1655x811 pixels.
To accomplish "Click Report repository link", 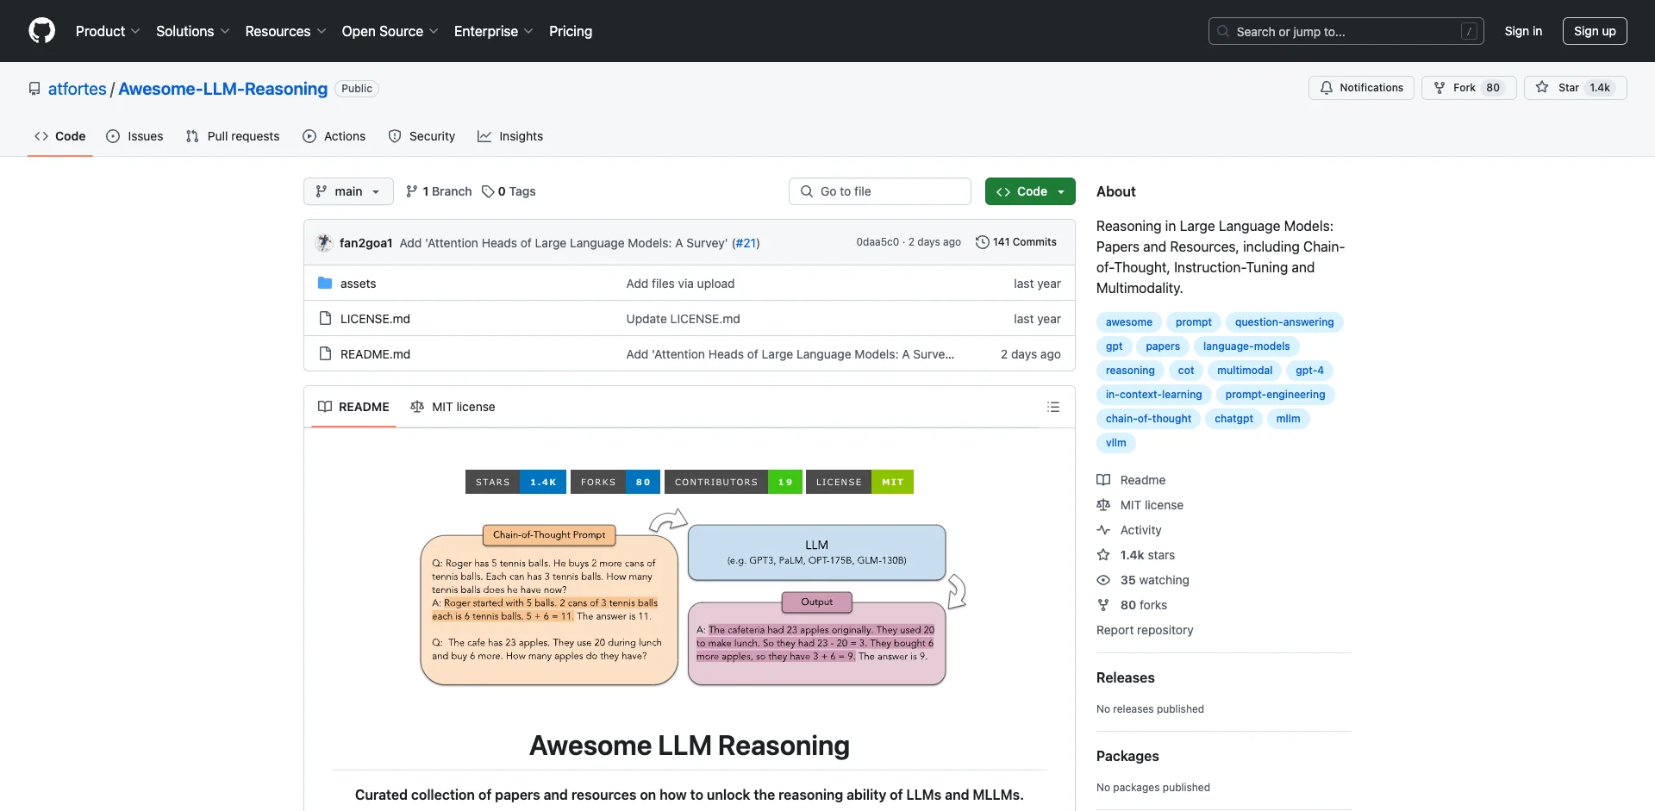I will (1145, 630).
